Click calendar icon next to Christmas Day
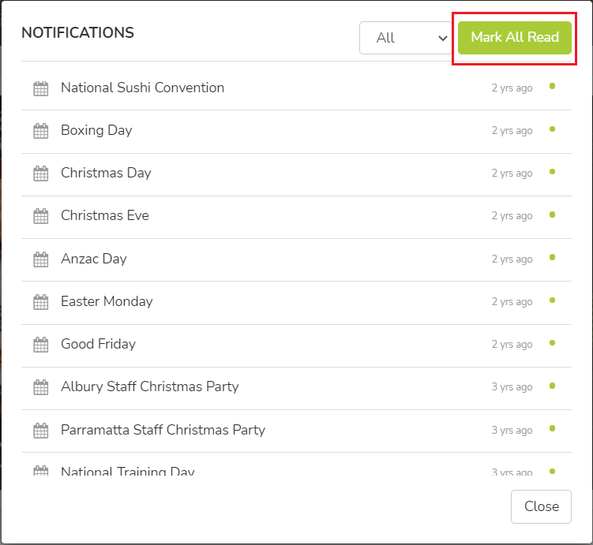Screen dimensions: 593x545 coord(41,174)
